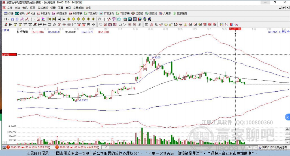The width and height of the screenshot is (290, 156).
Task: Switch to the K线 chart
Action: click(31, 13)
